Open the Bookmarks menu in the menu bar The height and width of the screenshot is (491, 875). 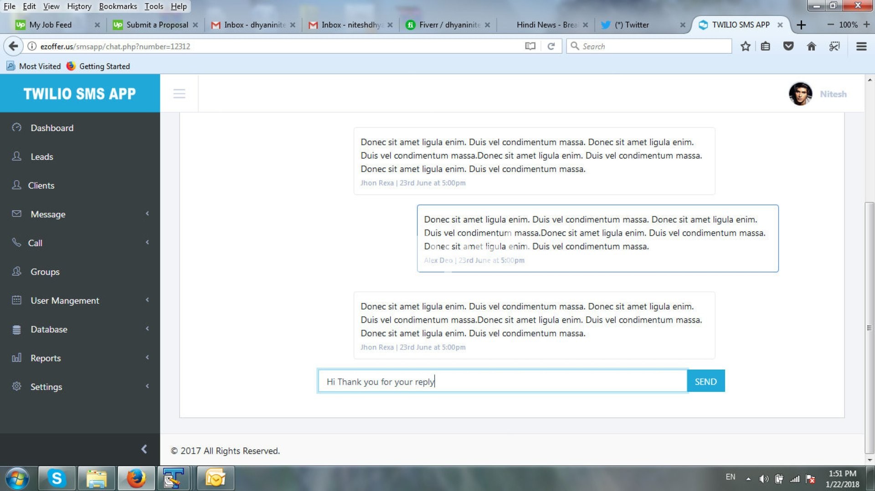click(x=118, y=6)
